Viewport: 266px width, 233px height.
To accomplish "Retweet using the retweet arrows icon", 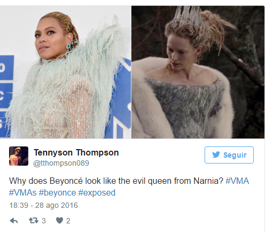I will (34, 221).
